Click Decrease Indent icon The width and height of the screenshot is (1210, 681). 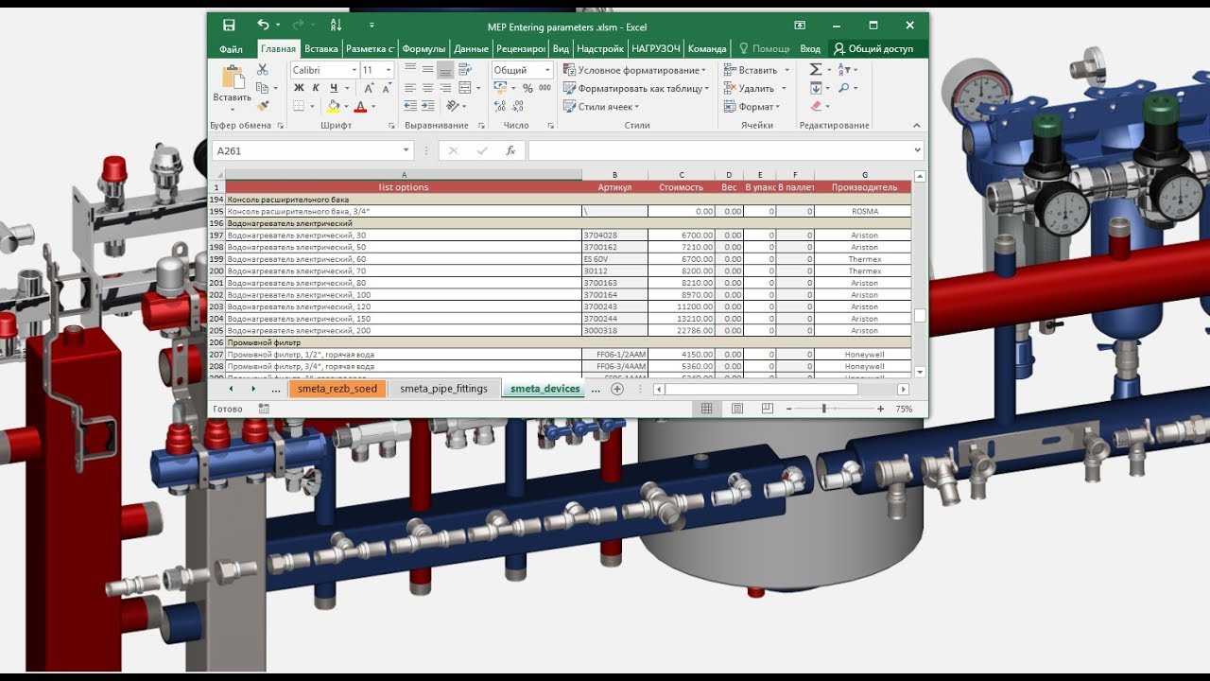coord(410,106)
